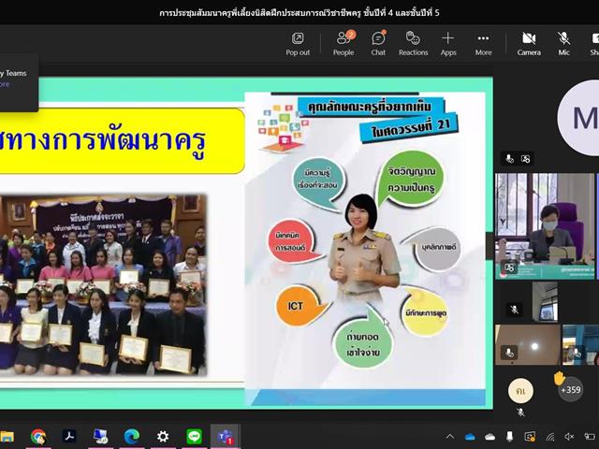Select the ceiling light video tile
Viewport: 599px width, 449px height.
528,345
